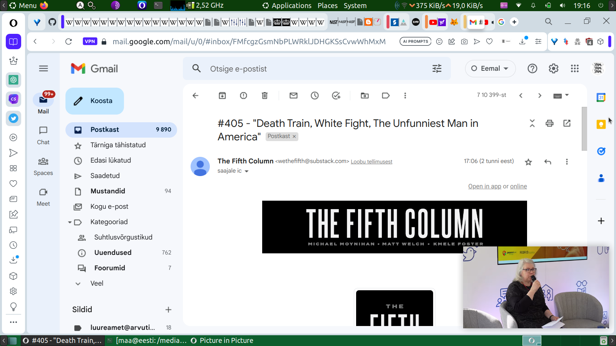Open the Mustandid folder

pos(121,191)
